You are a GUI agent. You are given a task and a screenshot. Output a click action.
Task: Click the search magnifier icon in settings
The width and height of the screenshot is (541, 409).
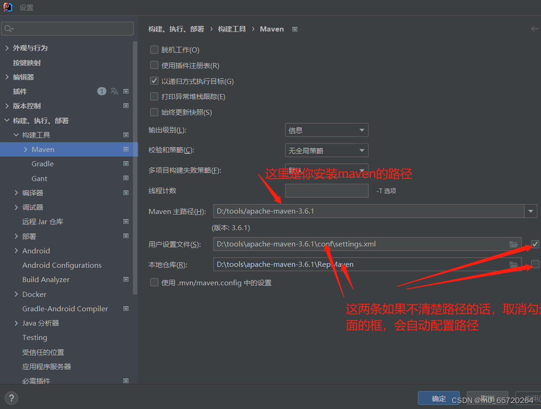pos(9,29)
